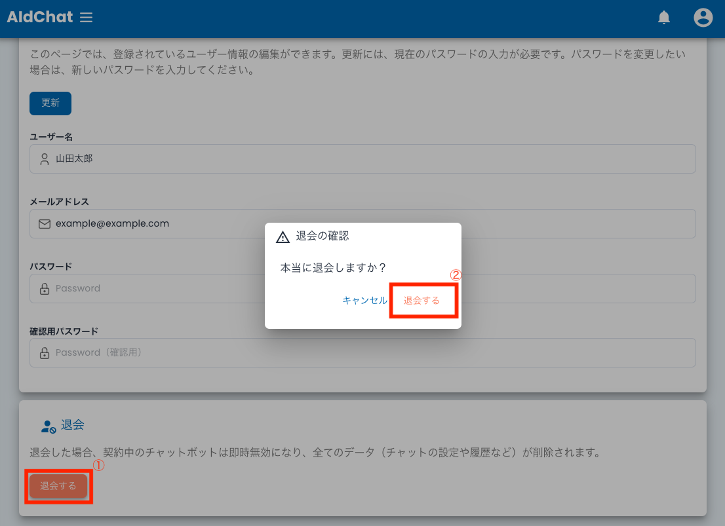Click the envelope icon beside the email address
This screenshot has width=725, height=526.
44,223
